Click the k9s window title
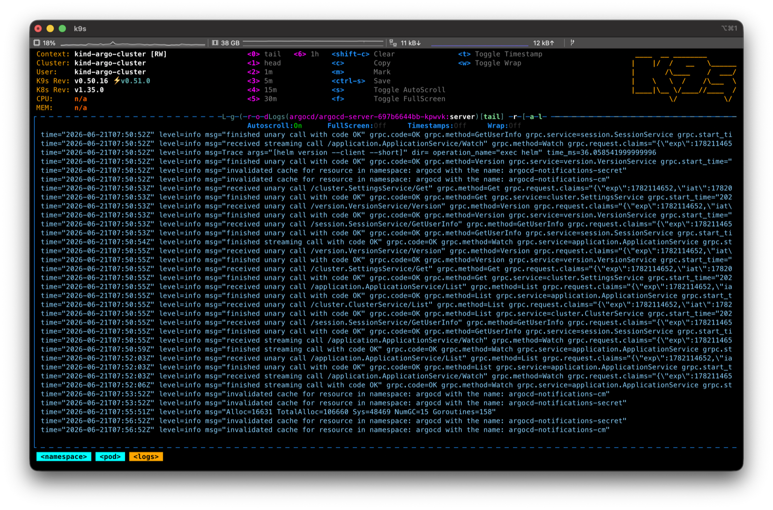Viewport: 773px width, 510px height. (x=80, y=28)
